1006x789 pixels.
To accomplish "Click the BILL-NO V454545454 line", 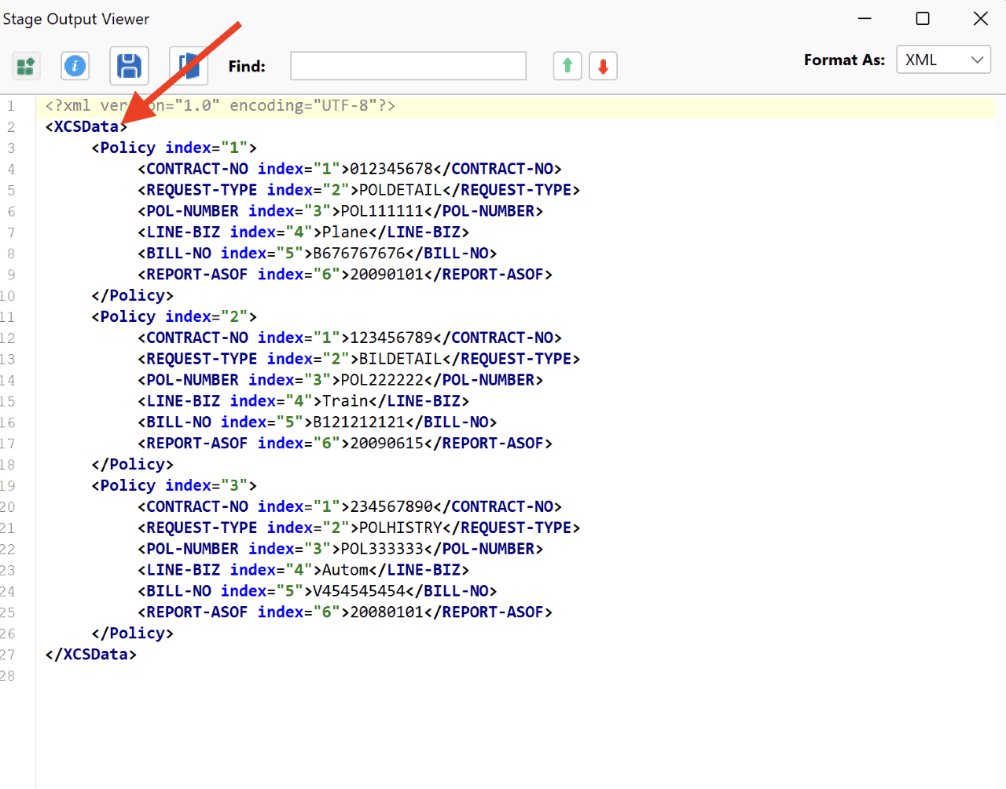I will coord(318,591).
